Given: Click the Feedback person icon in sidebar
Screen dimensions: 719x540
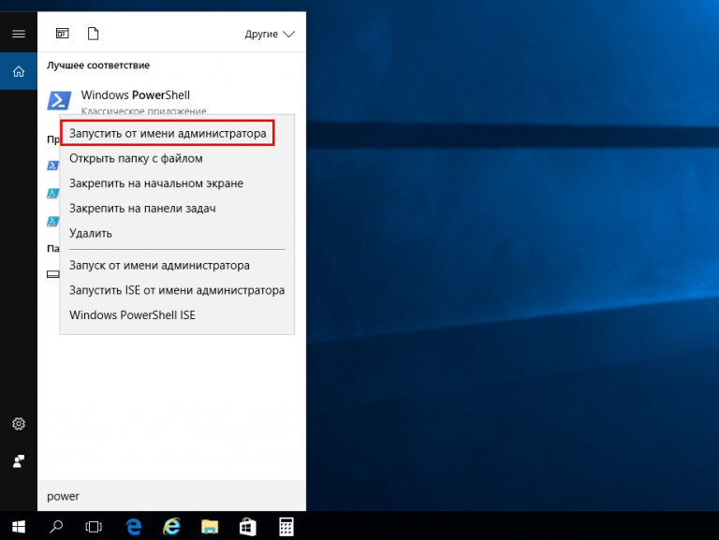Looking at the screenshot, I should 18,461.
